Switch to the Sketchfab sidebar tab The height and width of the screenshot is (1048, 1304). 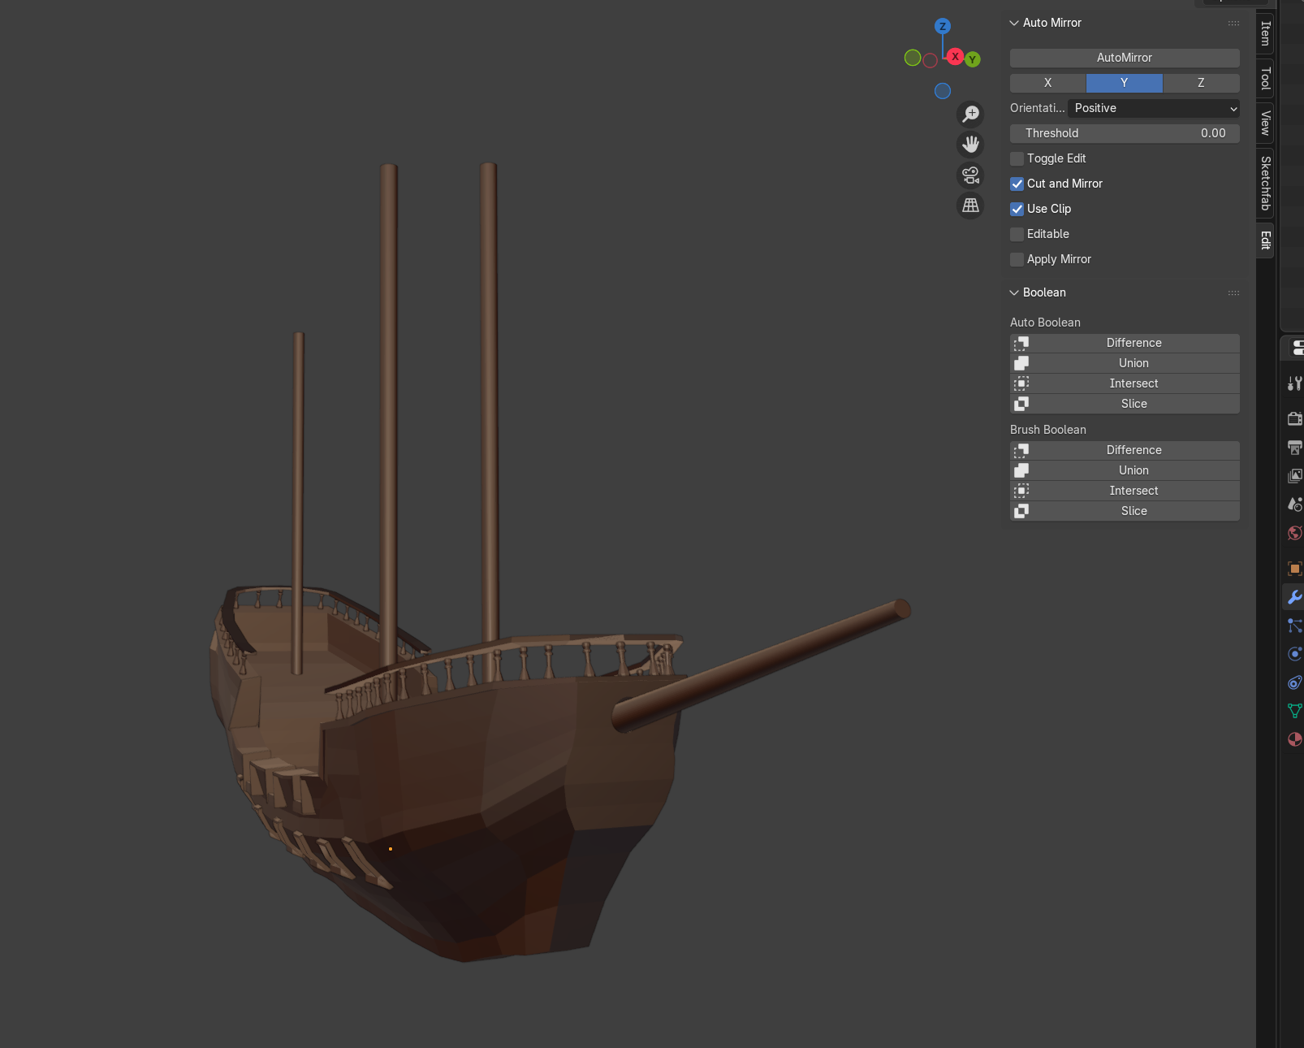point(1265,184)
